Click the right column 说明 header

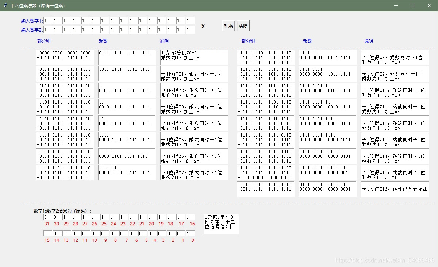point(369,41)
